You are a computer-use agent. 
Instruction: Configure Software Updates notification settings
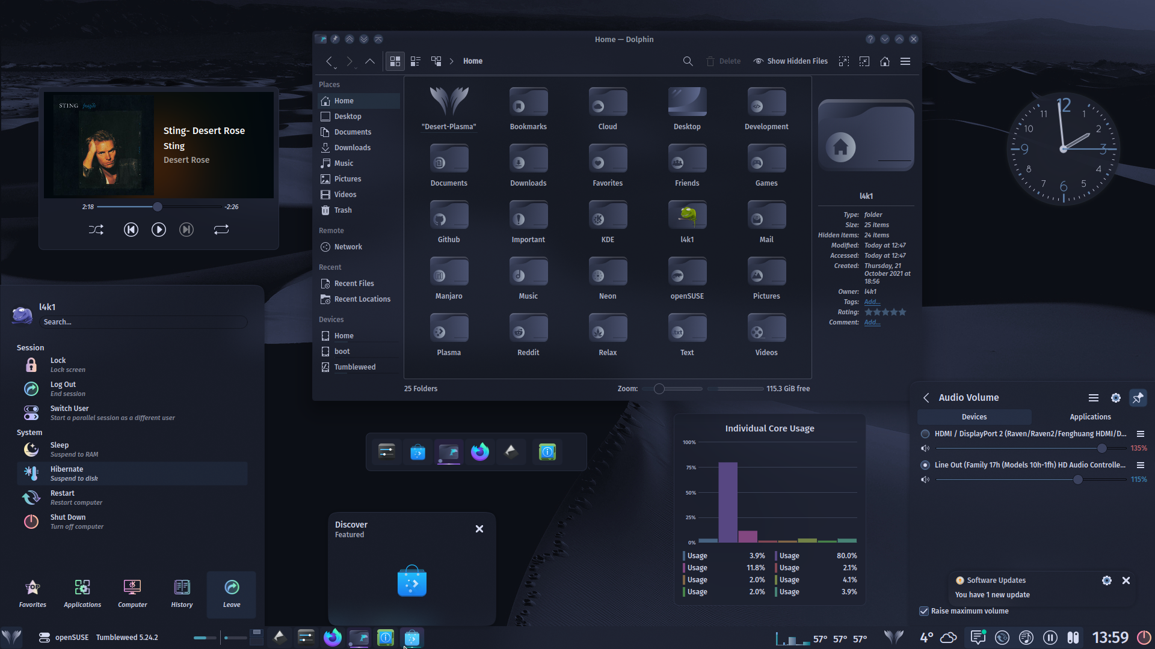[1107, 580]
